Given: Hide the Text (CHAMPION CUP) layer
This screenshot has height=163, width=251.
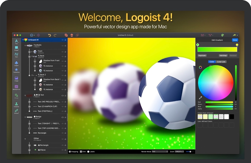Looking at the screenshot, I should coord(63,106).
